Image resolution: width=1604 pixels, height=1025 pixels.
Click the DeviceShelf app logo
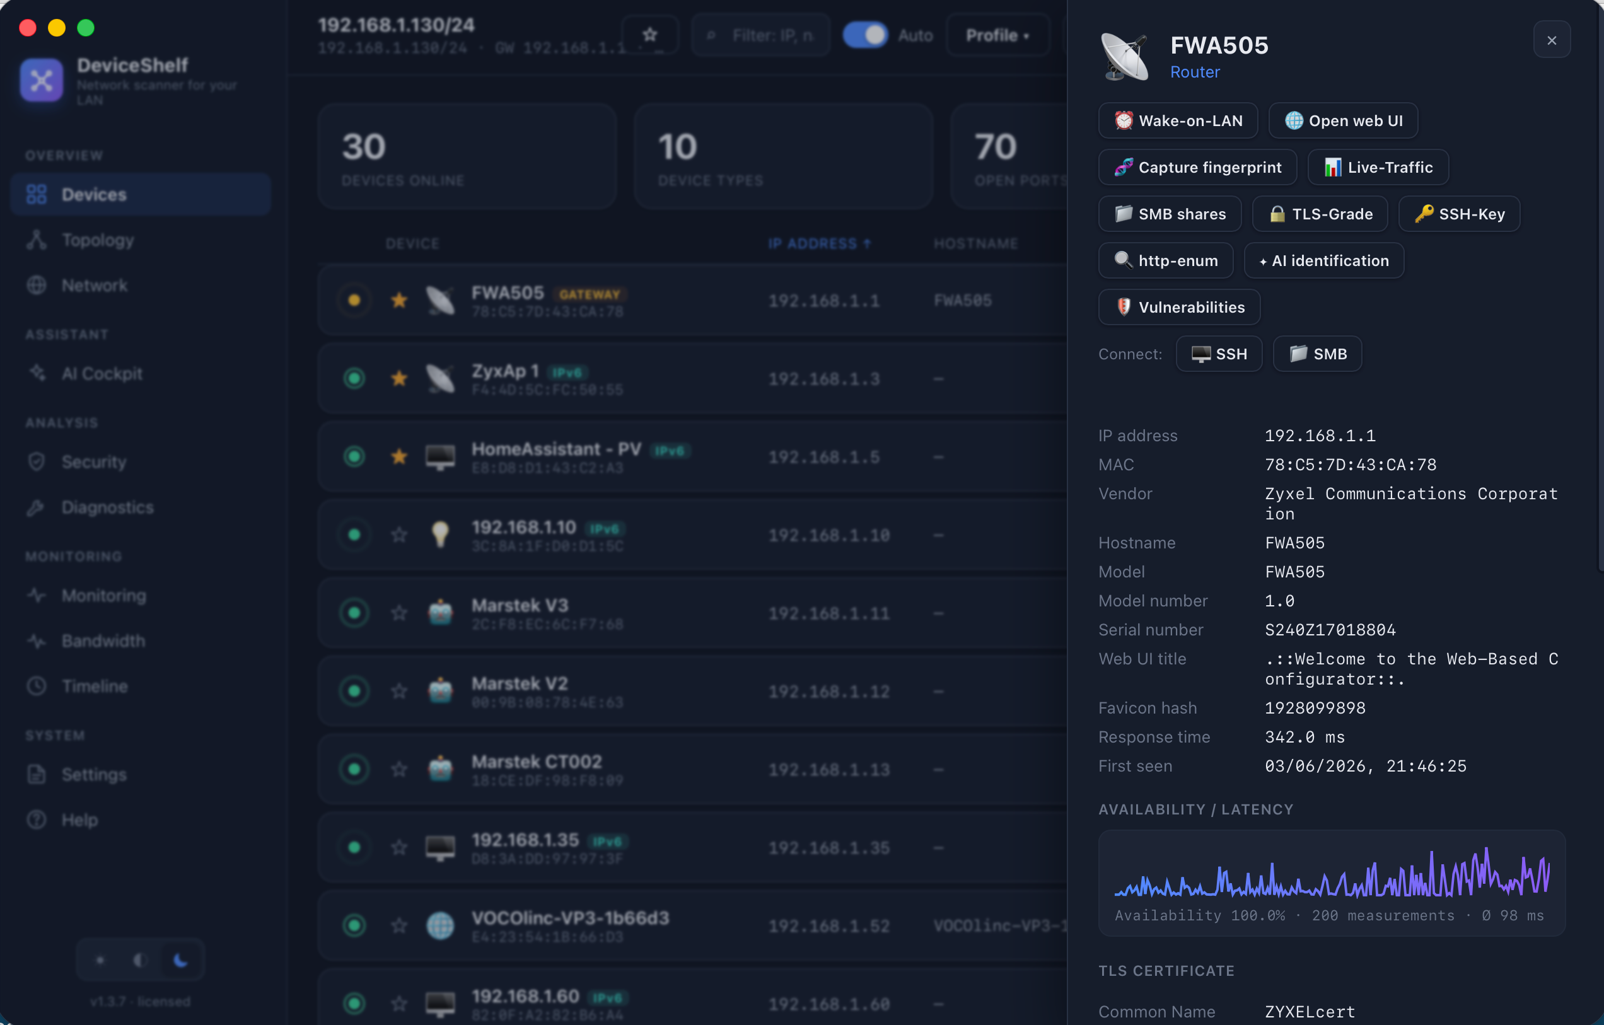[x=42, y=80]
